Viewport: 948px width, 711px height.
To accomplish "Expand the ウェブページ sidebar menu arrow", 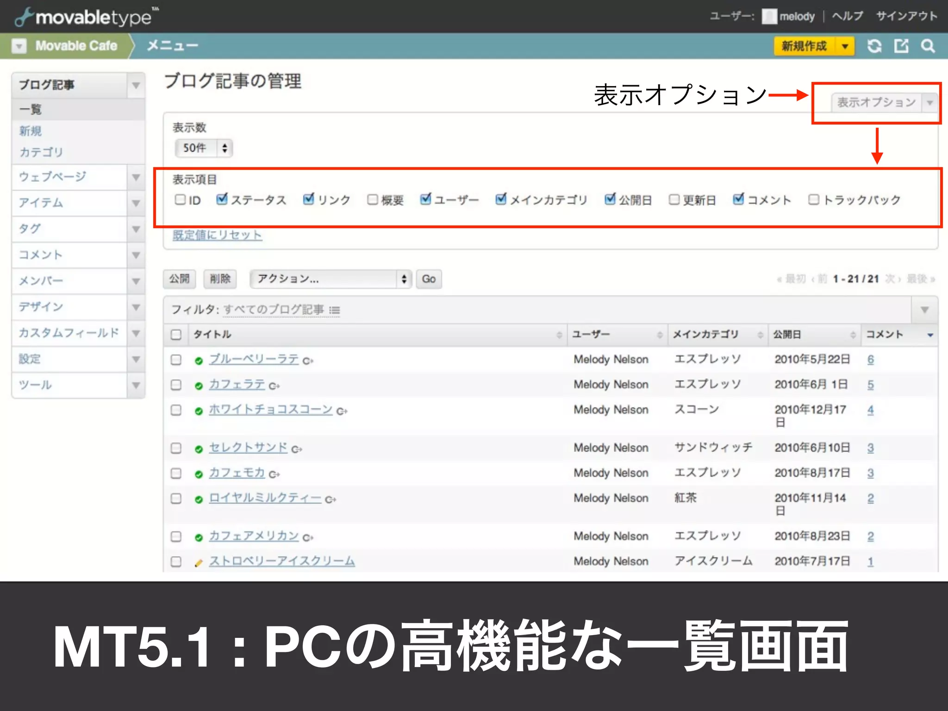I will pos(136,177).
